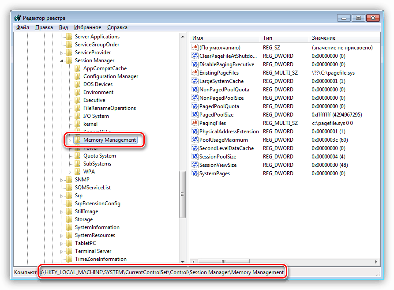
Task: Open the Файл menu
Action: [23, 27]
